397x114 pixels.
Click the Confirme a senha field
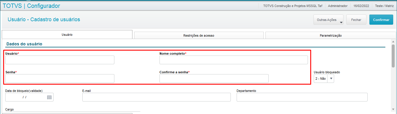[214, 79]
